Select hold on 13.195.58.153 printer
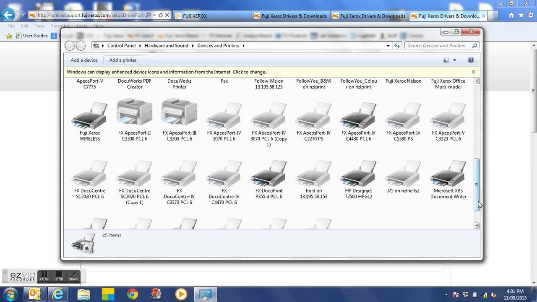 [313, 179]
